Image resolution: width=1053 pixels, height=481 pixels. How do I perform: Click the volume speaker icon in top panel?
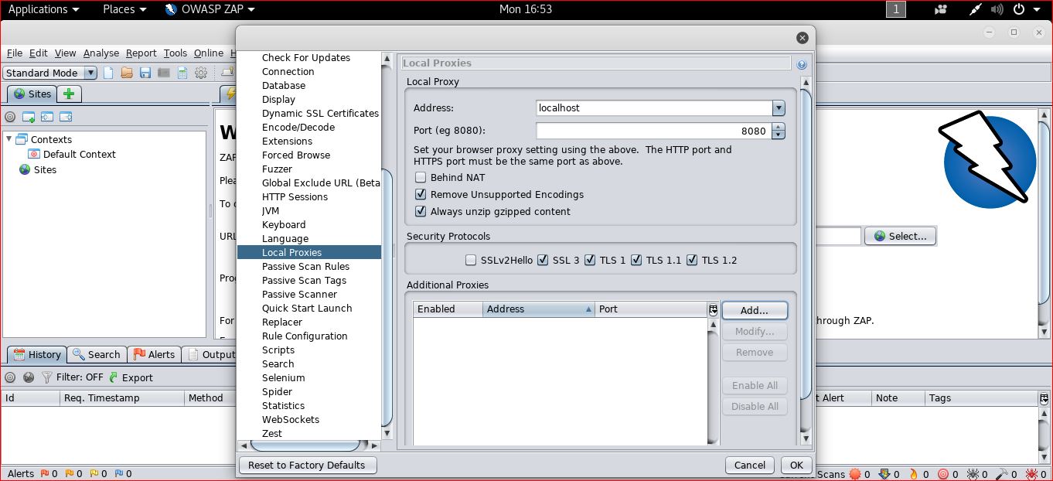point(997,9)
